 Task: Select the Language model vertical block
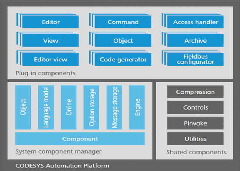[46, 107]
